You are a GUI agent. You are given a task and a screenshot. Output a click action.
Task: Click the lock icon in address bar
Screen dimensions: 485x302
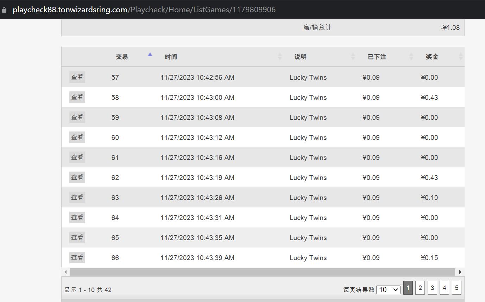pyautogui.click(x=4, y=10)
